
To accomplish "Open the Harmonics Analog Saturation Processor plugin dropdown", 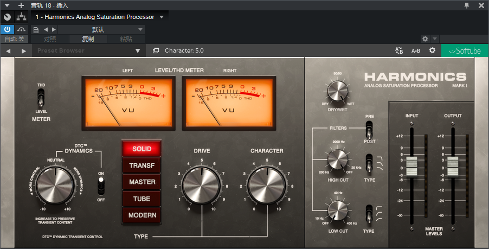I will [161, 17].
